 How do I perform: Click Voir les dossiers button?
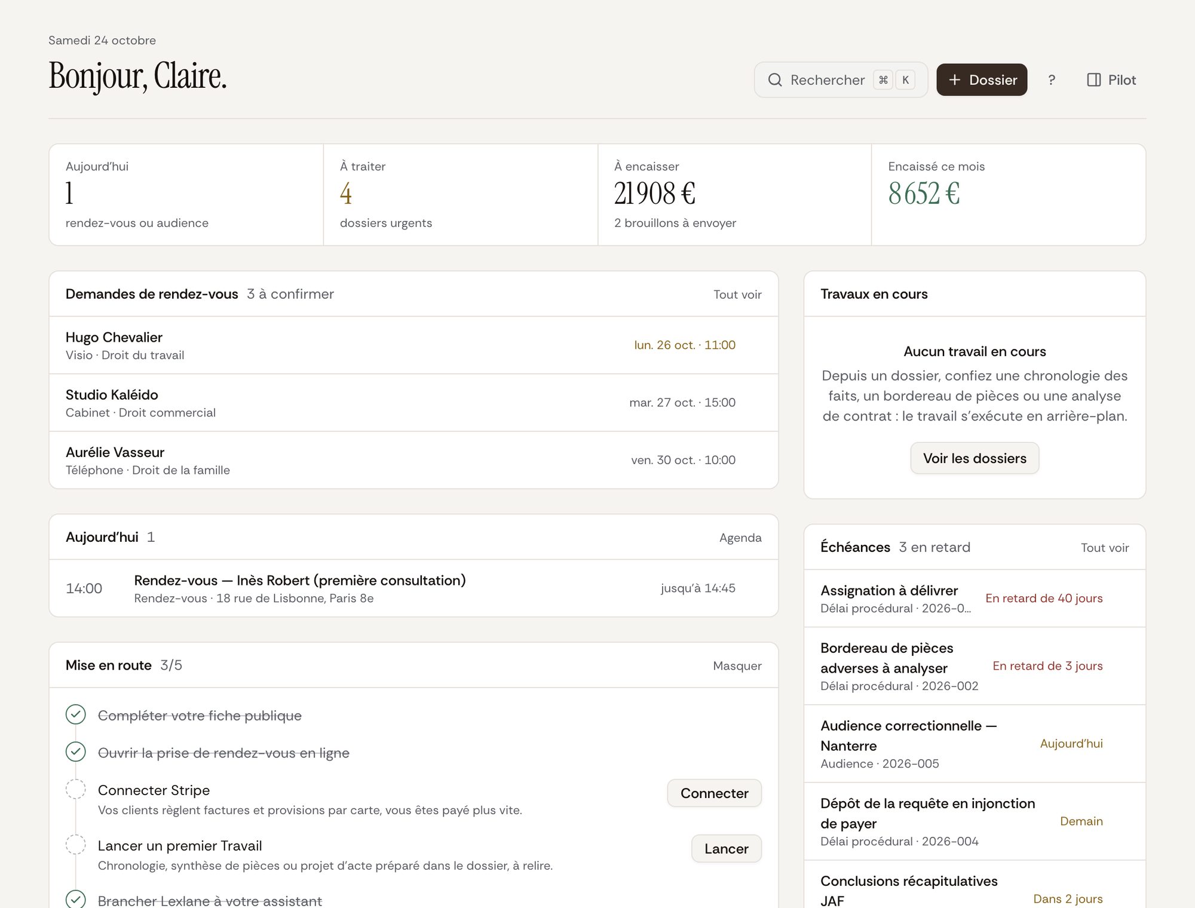[975, 458]
